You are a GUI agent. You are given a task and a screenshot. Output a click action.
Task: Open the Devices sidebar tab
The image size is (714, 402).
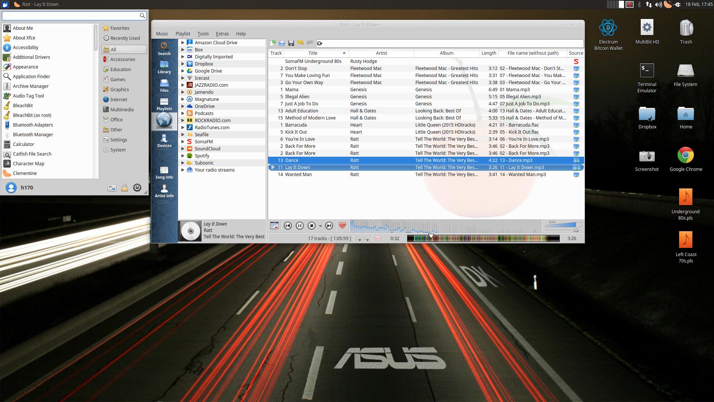point(164,141)
